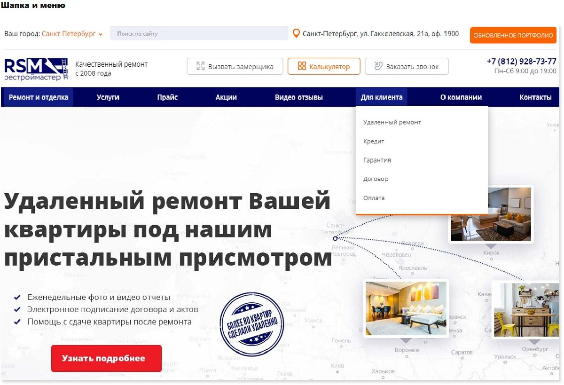Screen dimensions: 564x385
Task: Click the text Электронное подписание договора и актов
Action: point(113,309)
